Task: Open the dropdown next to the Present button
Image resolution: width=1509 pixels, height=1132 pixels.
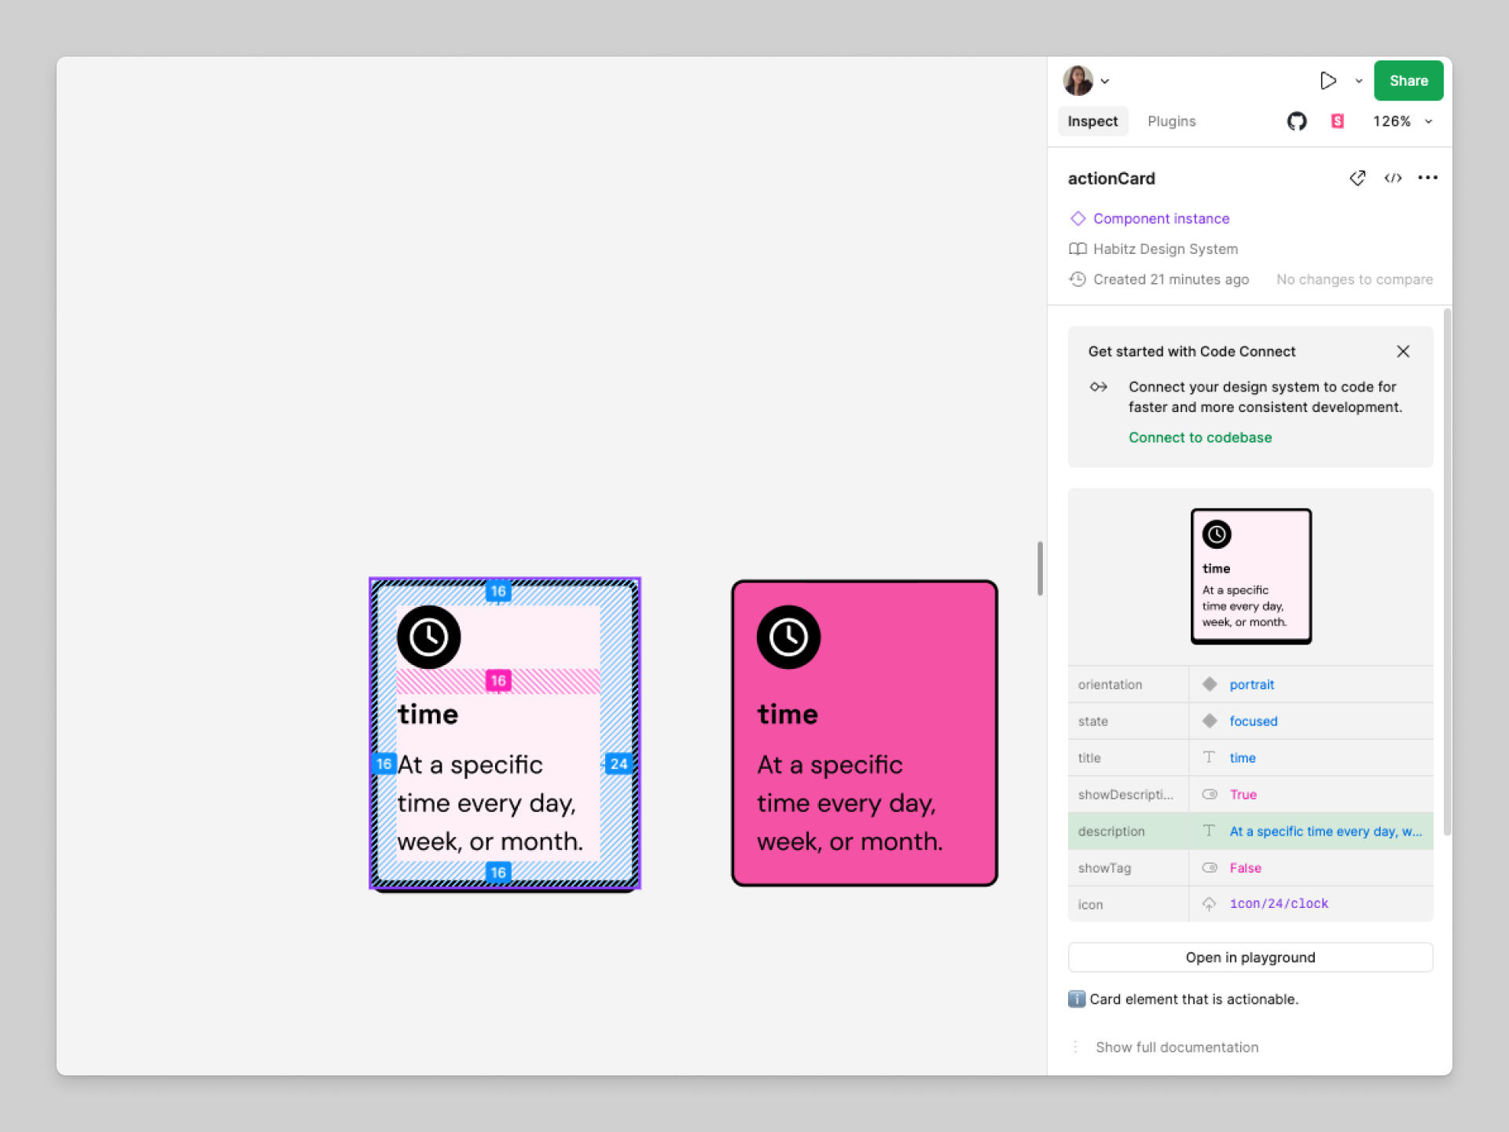Action: click(1359, 81)
